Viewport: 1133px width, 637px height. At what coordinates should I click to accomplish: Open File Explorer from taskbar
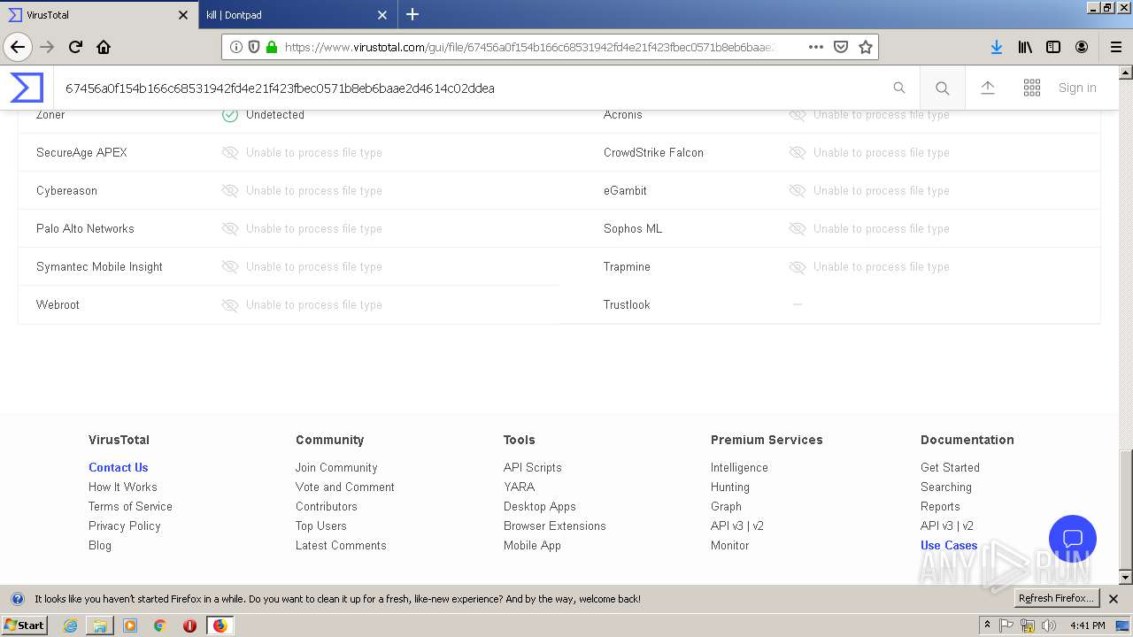[x=100, y=625]
